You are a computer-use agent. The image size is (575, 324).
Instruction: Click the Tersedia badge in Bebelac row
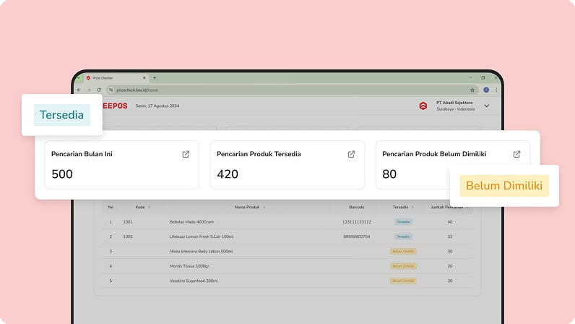click(403, 222)
